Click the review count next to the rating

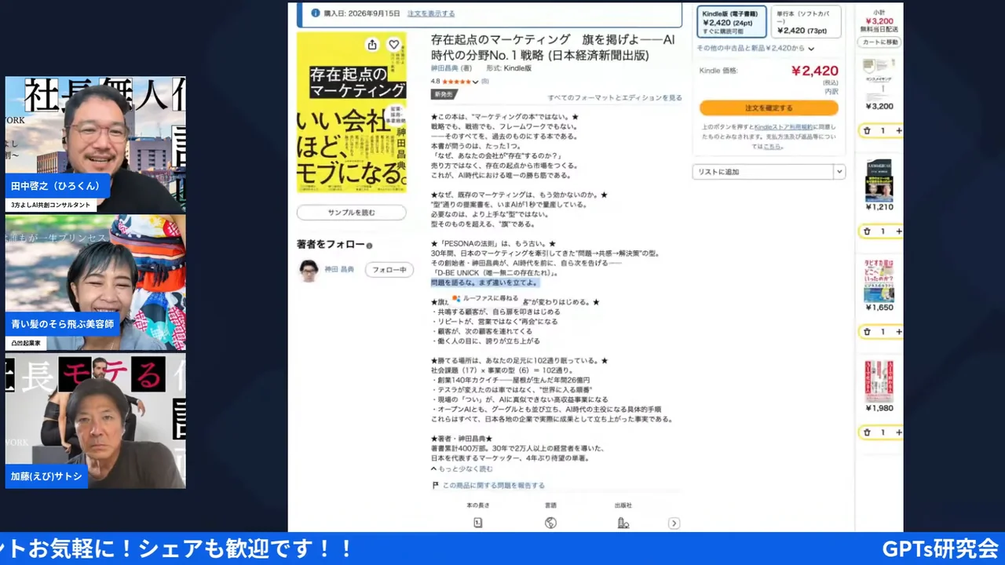(484, 82)
